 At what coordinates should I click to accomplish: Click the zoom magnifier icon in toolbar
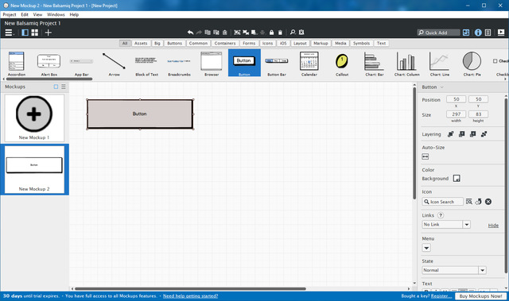point(293,32)
